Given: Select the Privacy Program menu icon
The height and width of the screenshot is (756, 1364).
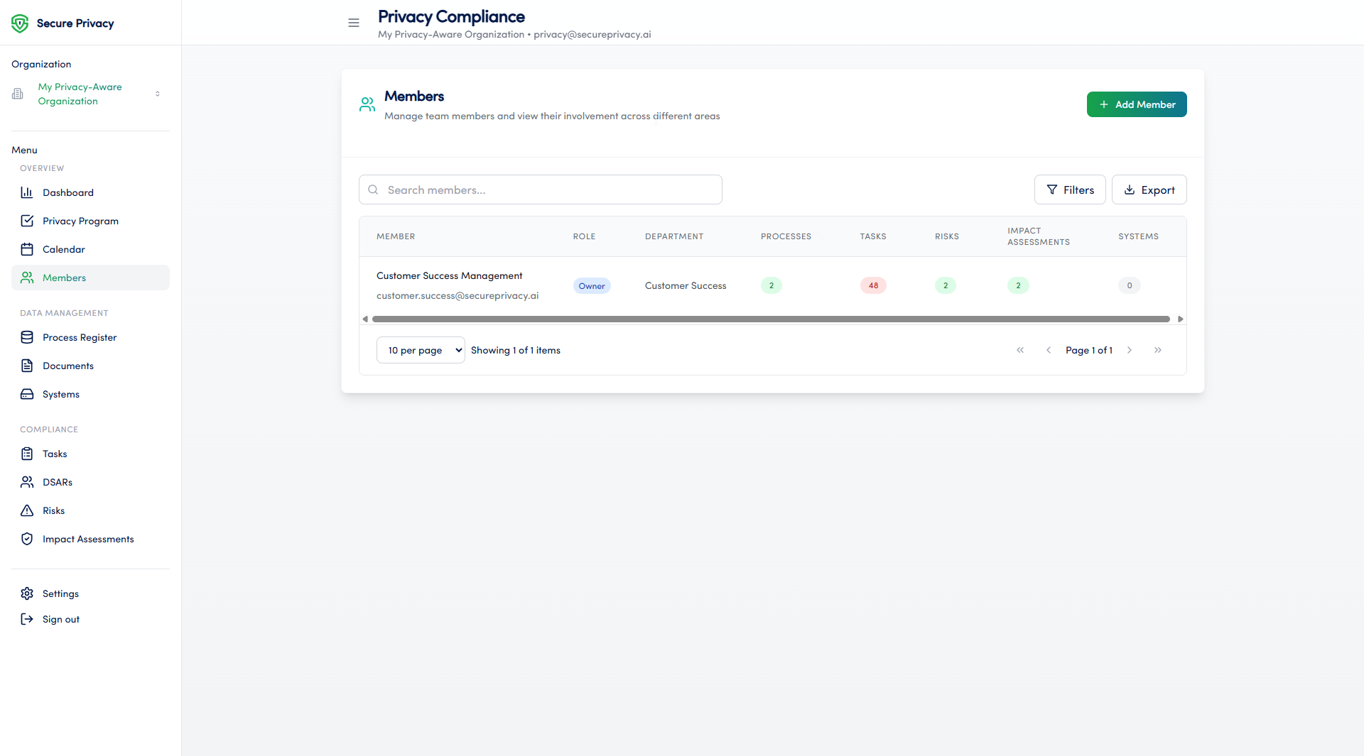Looking at the screenshot, I should (27, 221).
